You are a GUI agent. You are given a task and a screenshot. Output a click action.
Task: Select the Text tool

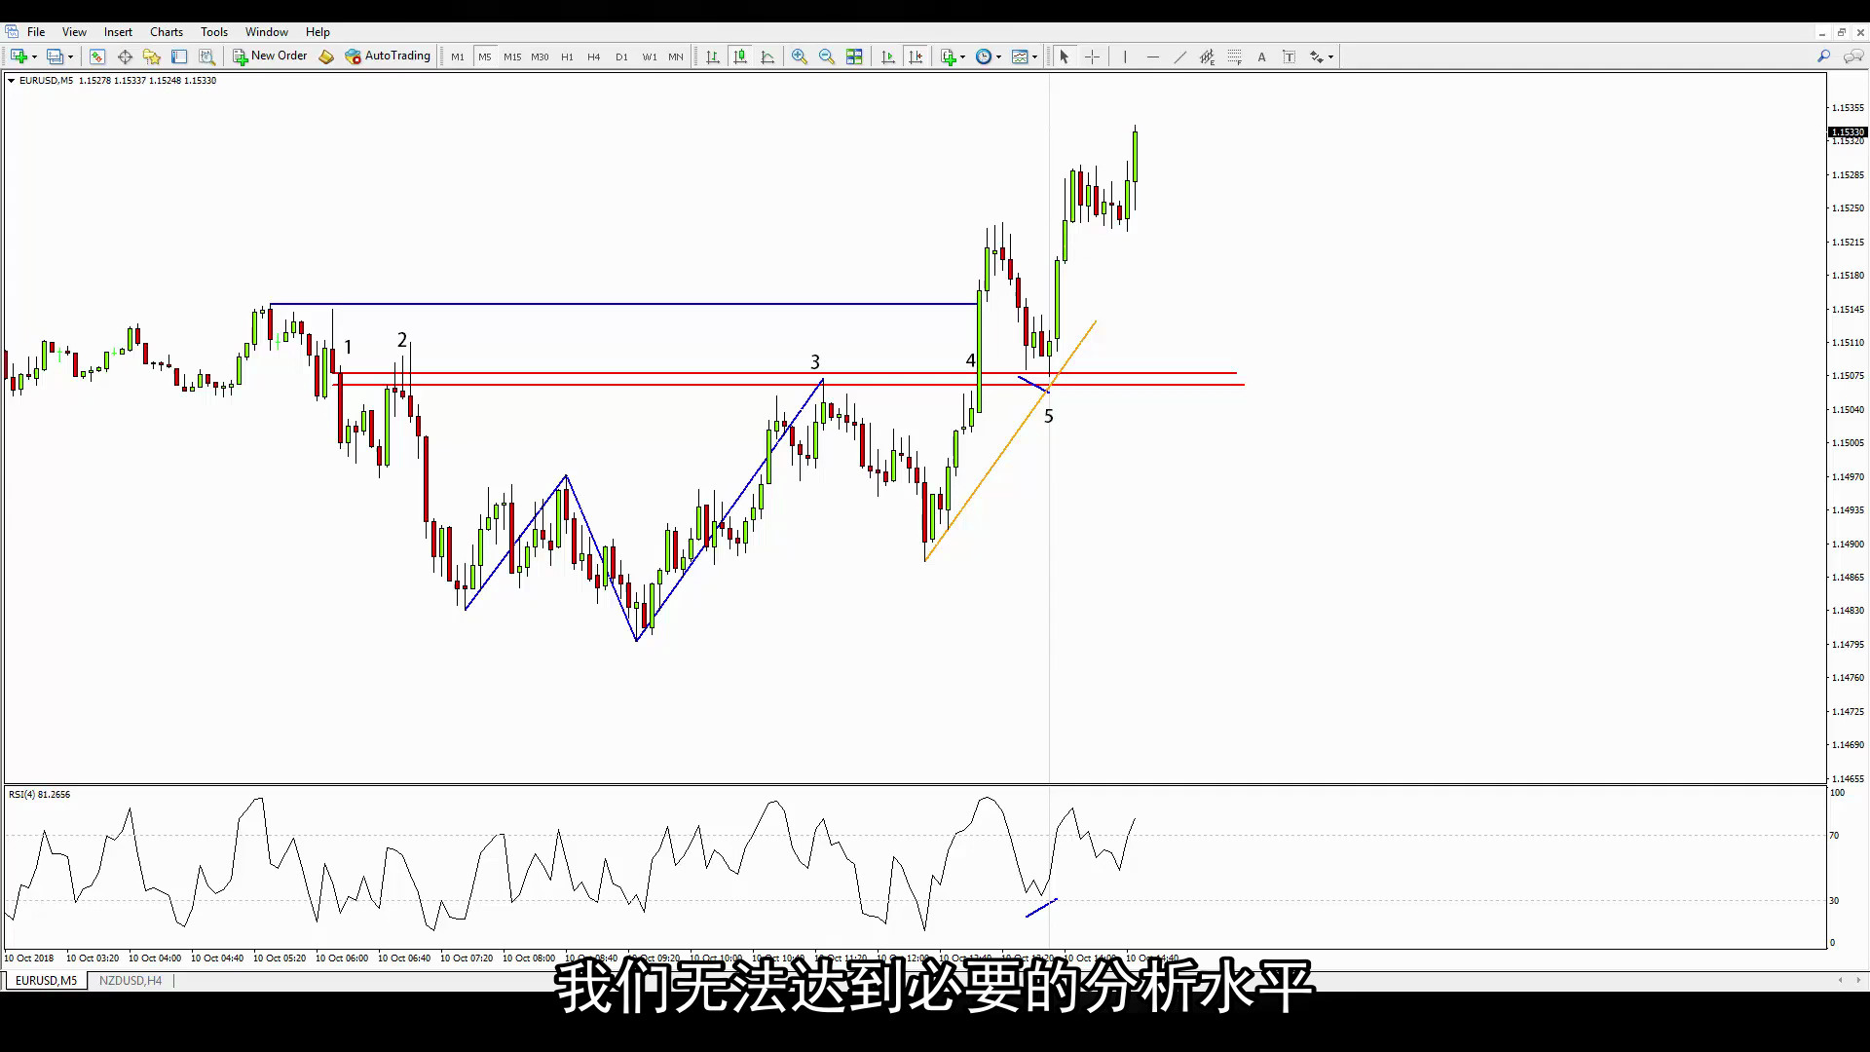point(1261,56)
